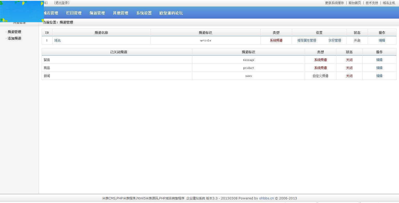The width and height of the screenshot is (399, 203).
Task: Click the site logo in the top-left corner
Action: [x=22, y=11]
